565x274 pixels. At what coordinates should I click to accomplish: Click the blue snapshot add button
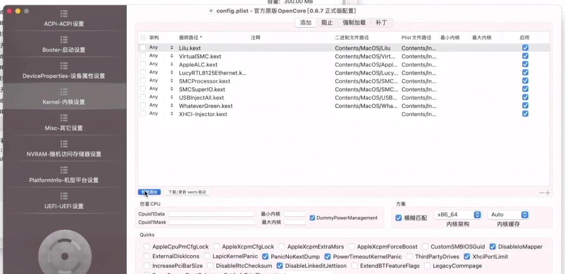(x=150, y=192)
